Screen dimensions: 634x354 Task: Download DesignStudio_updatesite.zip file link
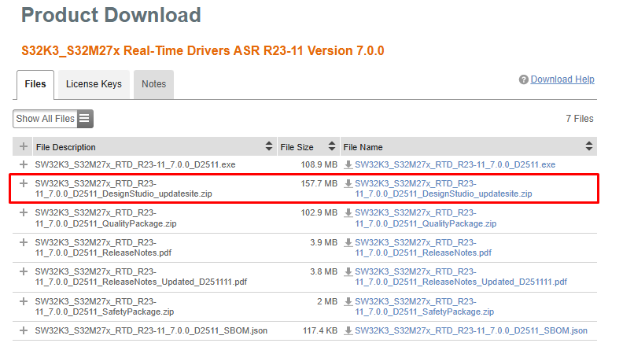(444, 189)
